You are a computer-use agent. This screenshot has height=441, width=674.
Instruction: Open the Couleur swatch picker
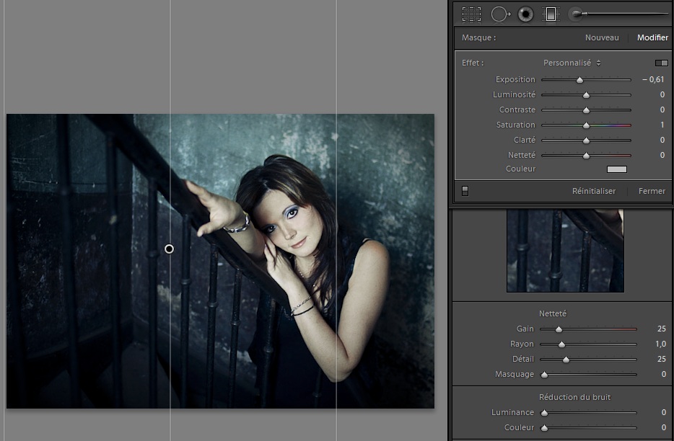point(616,169)
